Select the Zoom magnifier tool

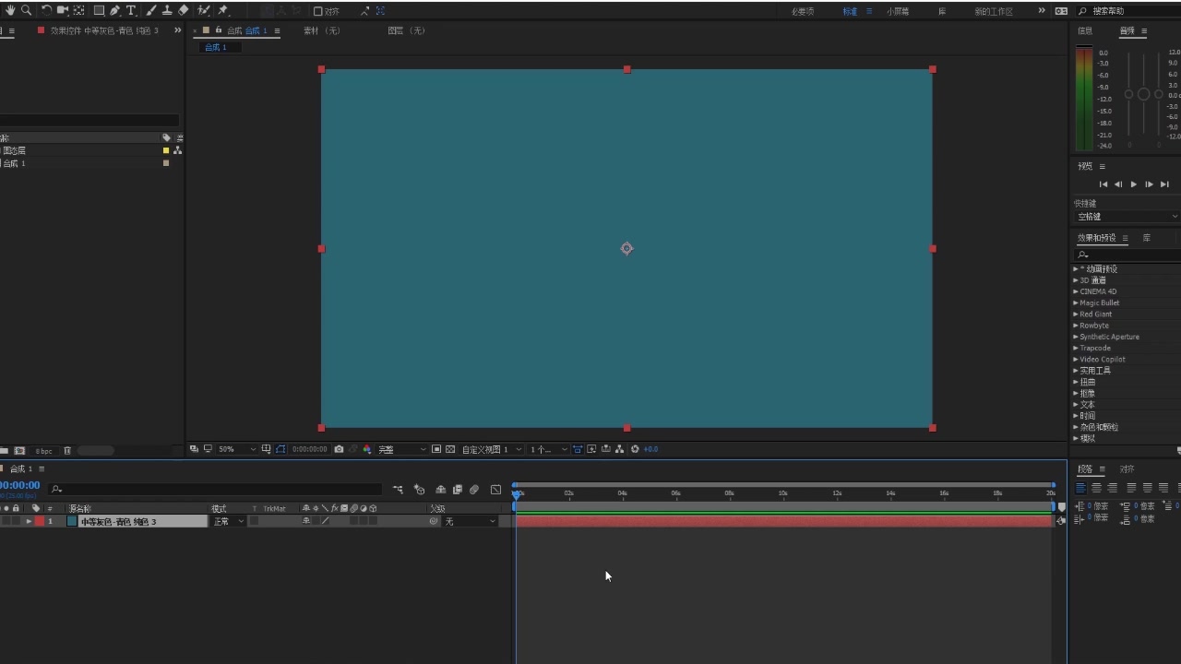pos(26,10)
